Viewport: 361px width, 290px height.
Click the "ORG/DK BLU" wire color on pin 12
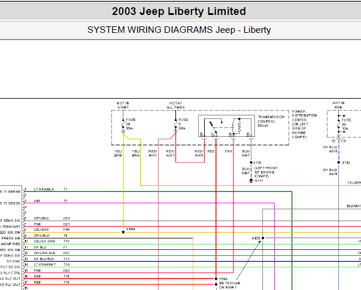(x=44, y=253)
